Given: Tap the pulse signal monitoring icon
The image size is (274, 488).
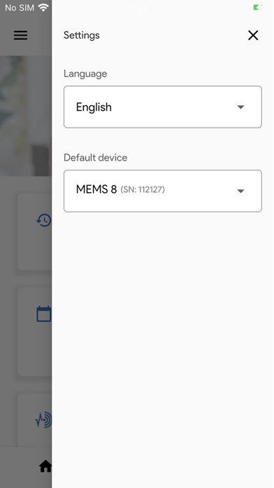Looking at the screenshot, I should tap(43, 420).
